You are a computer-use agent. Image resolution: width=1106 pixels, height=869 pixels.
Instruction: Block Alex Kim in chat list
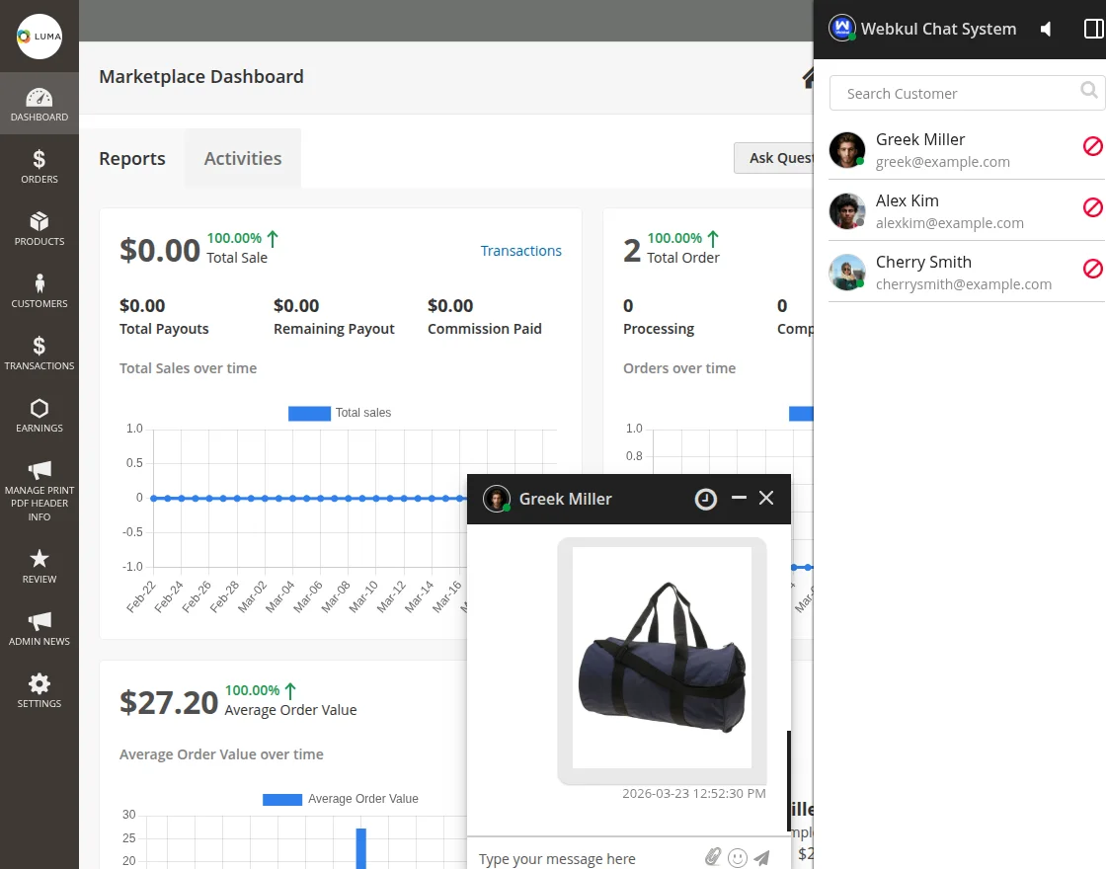click(1092, 207)
